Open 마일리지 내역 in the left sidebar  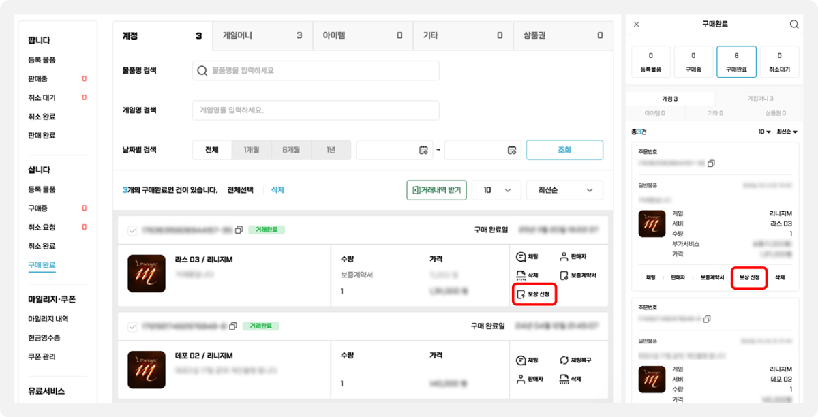click(x=48, y=319)
